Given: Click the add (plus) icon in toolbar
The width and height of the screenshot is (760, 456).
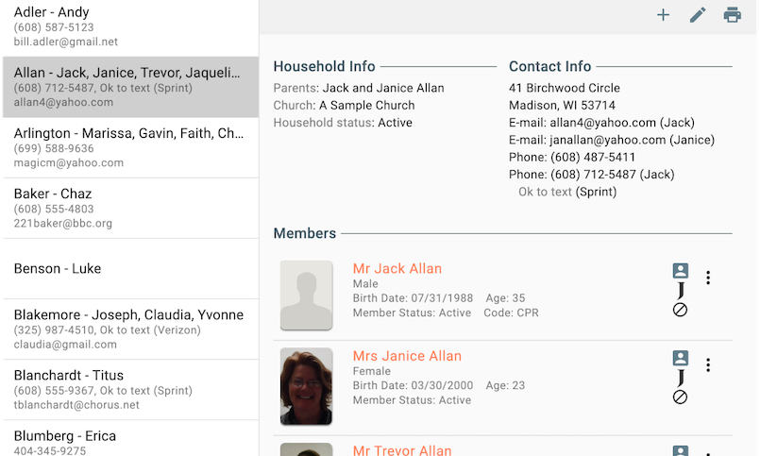Looking at the screenshot, I should [x=664, y=15].
